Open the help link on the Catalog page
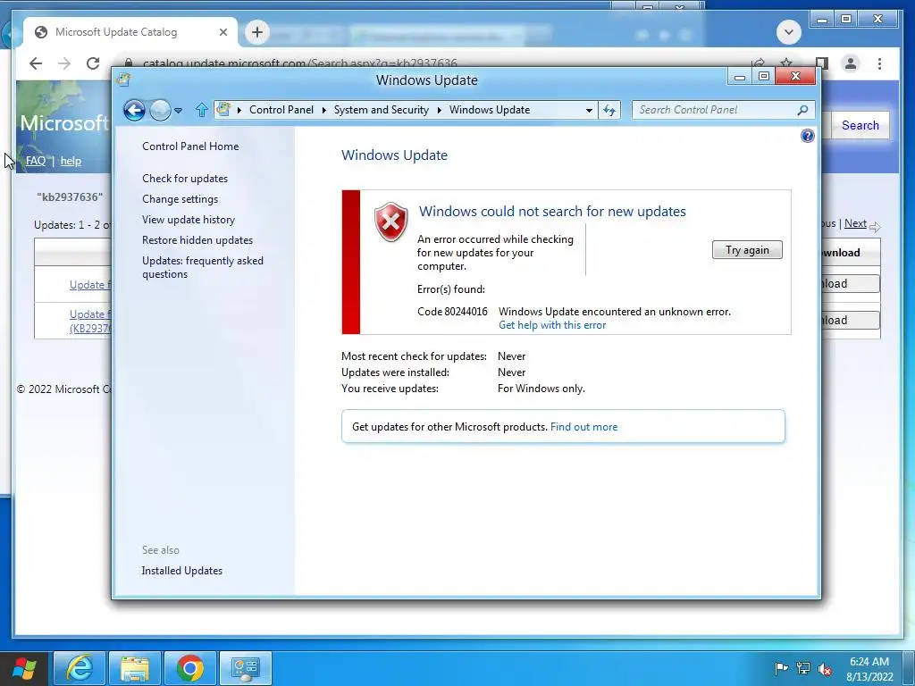The height and width of the screenshot is (686, 915). 71,161
